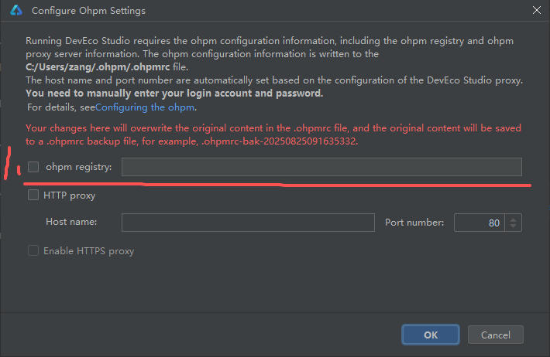Click the Port number field showing 80

pos(480,223)
